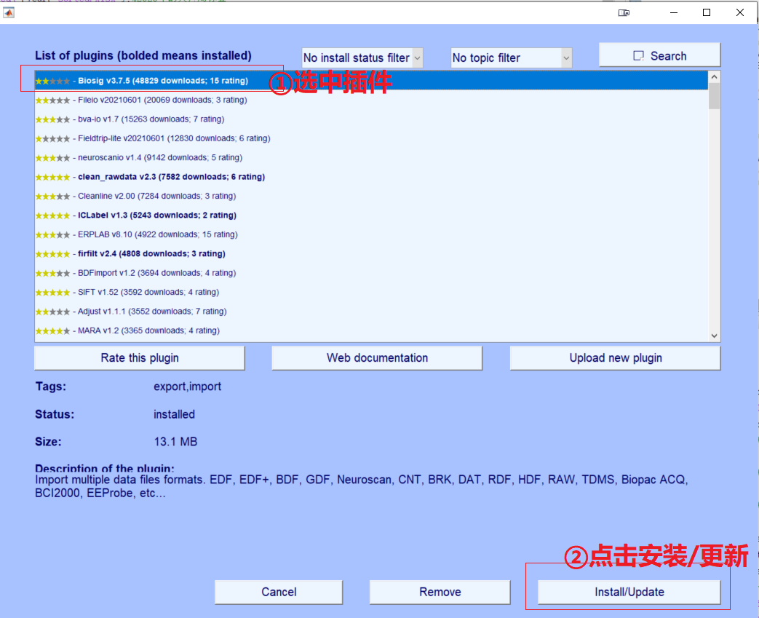Click the star rating beside Fieldtrip-lite plugin
This screenshot has width=759, height=618.
(x=52, y=138)
